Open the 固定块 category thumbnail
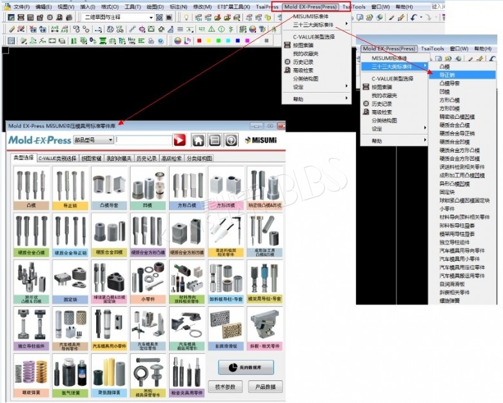The height and width of the screenshot is (403, 503). coord(70,282)
